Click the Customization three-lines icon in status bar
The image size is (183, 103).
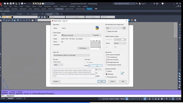point(180,99)
